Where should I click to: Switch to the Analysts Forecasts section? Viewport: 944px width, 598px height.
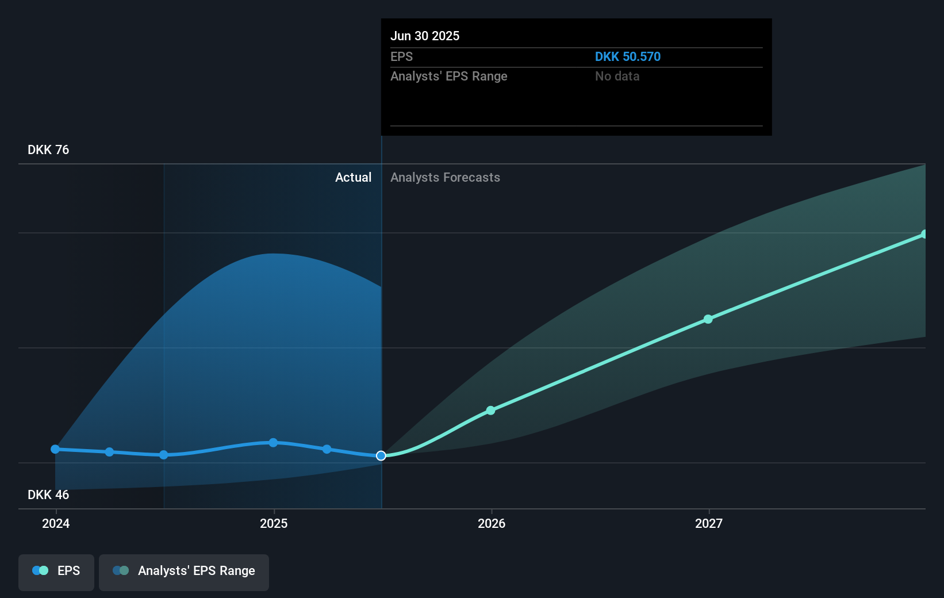point(445,177)
